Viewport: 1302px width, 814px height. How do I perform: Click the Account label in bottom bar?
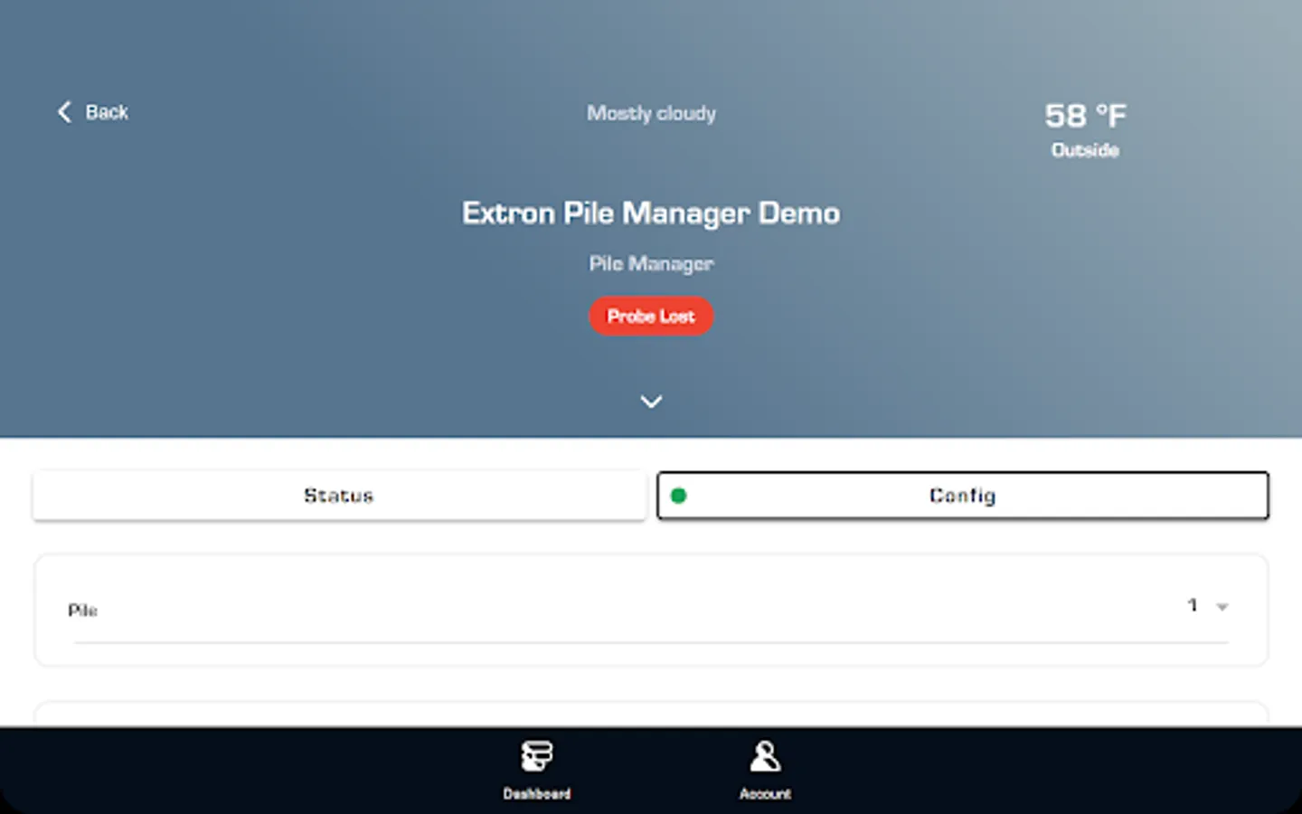[x=765, y=794]
